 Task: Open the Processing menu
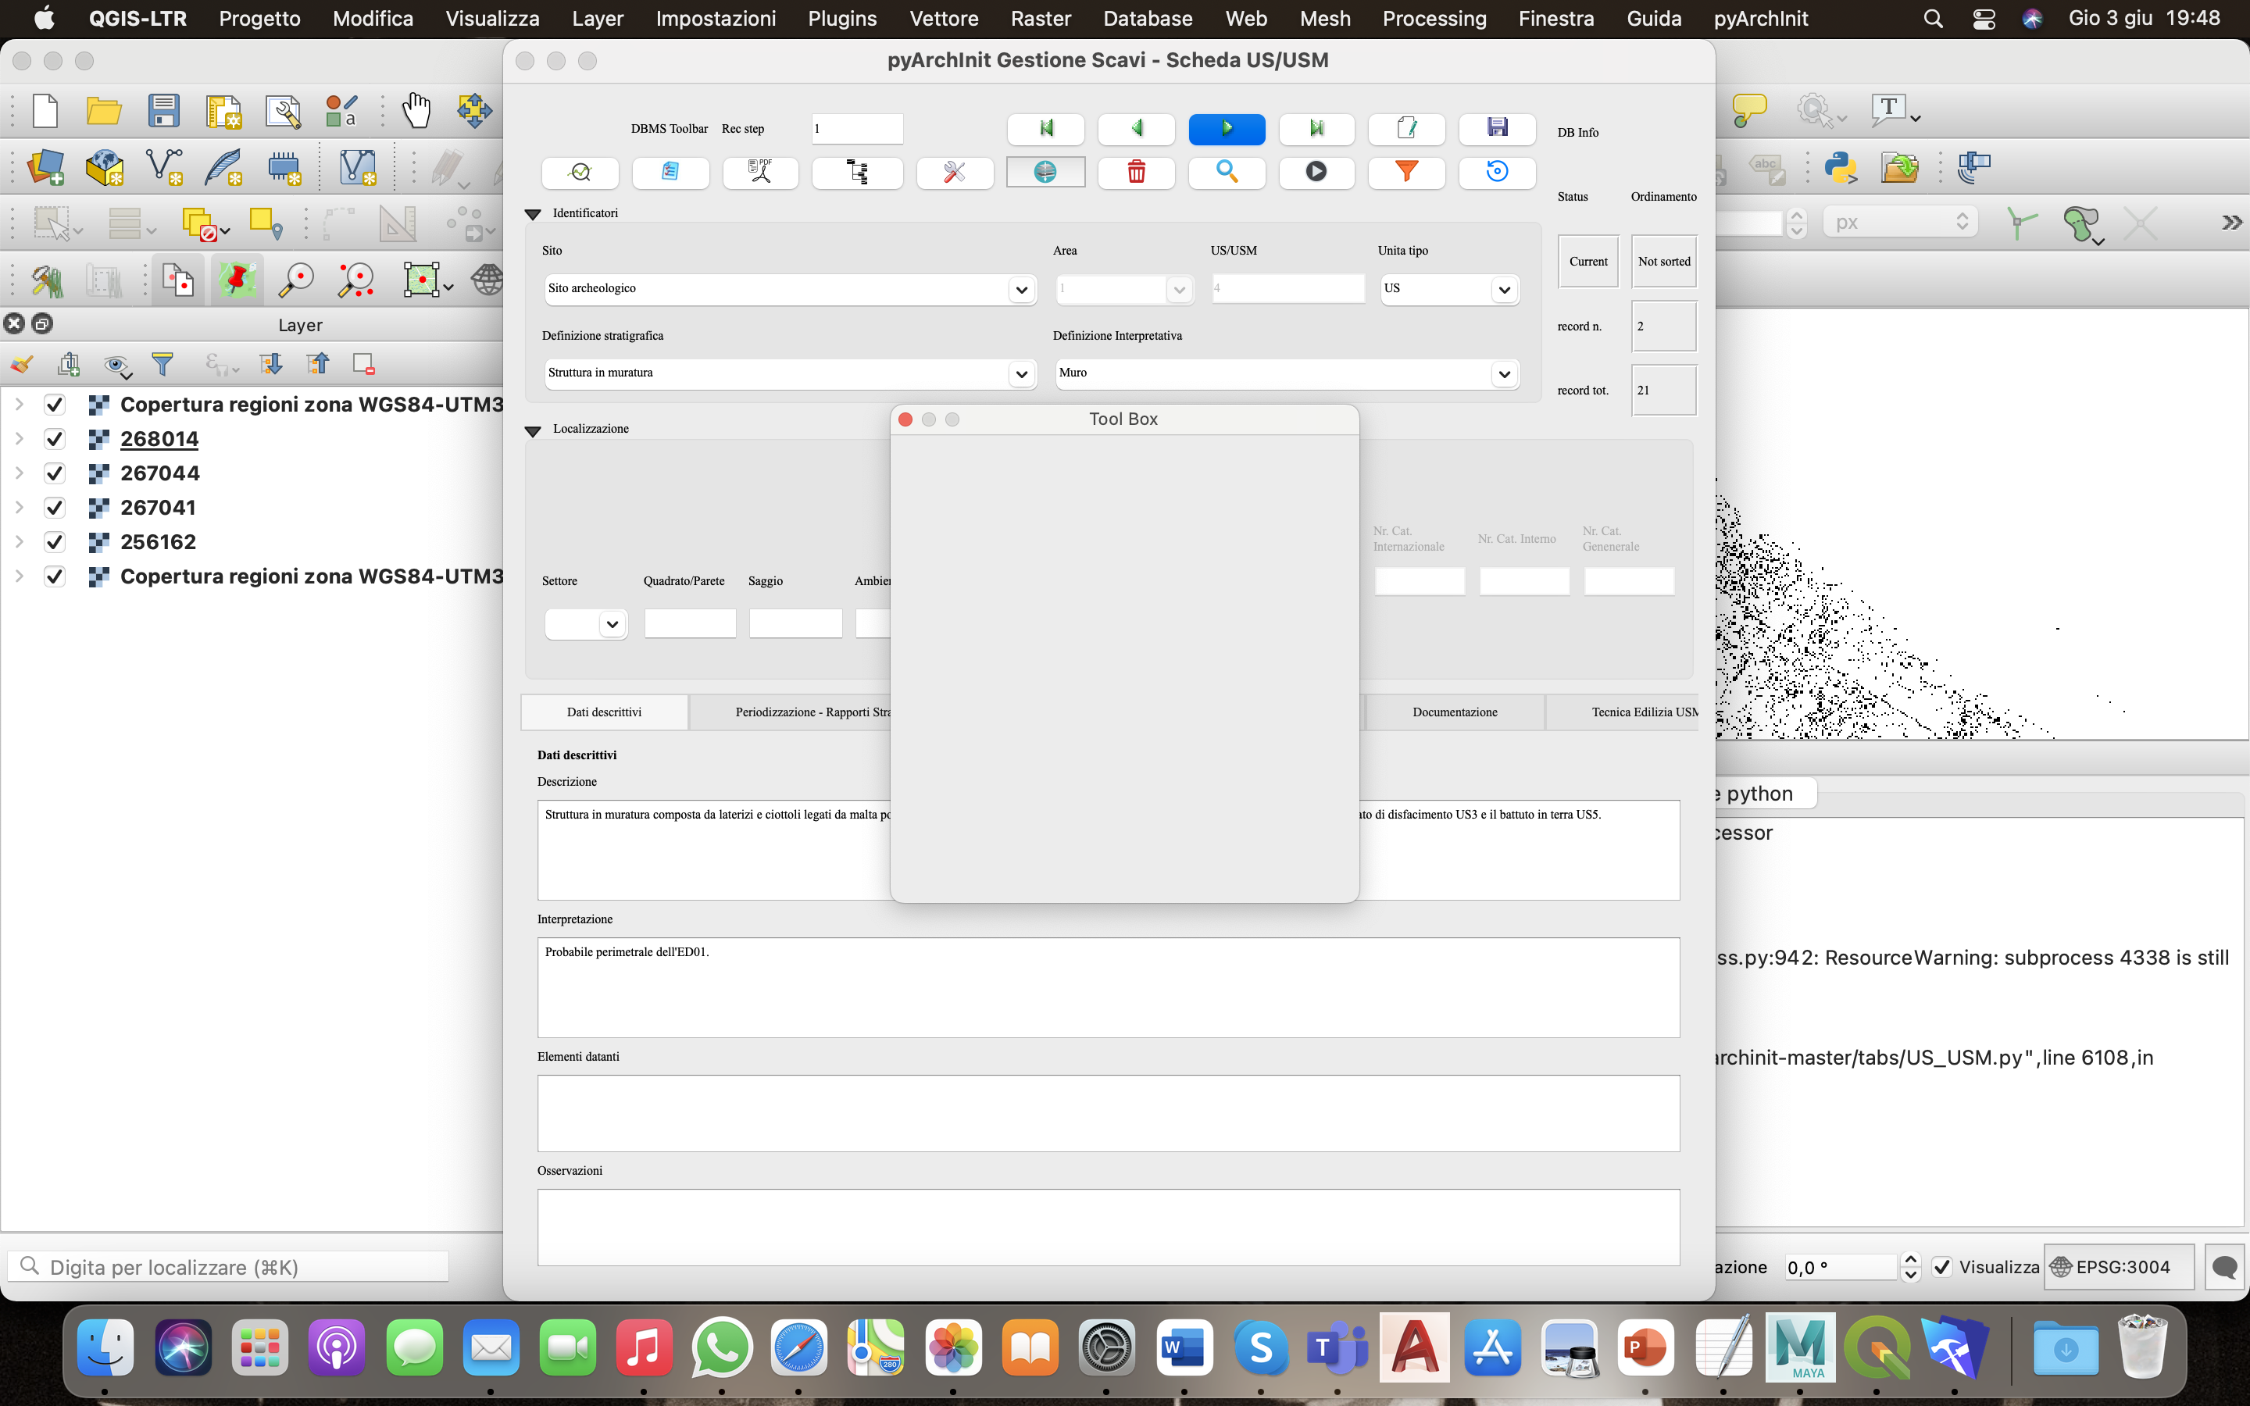click(1434, 18)
